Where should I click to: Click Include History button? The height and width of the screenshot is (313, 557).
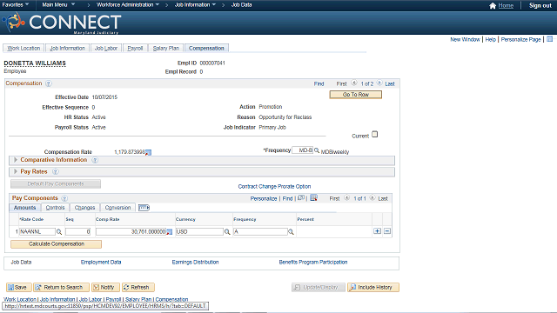(373, 288)
